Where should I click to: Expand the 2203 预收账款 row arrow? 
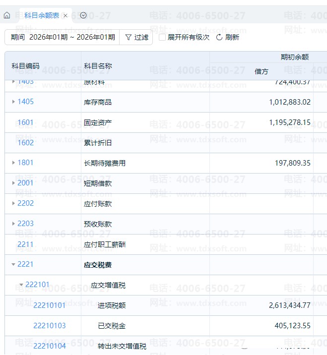pyautogui.click(x=13, y=224)
